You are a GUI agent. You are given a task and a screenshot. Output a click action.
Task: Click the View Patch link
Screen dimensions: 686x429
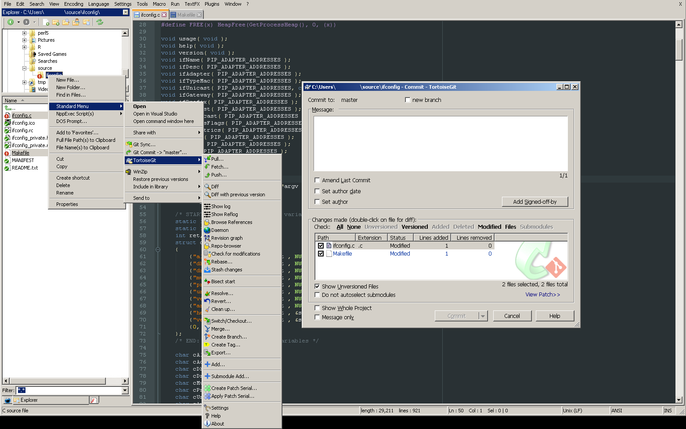click(x=542, y=294)
